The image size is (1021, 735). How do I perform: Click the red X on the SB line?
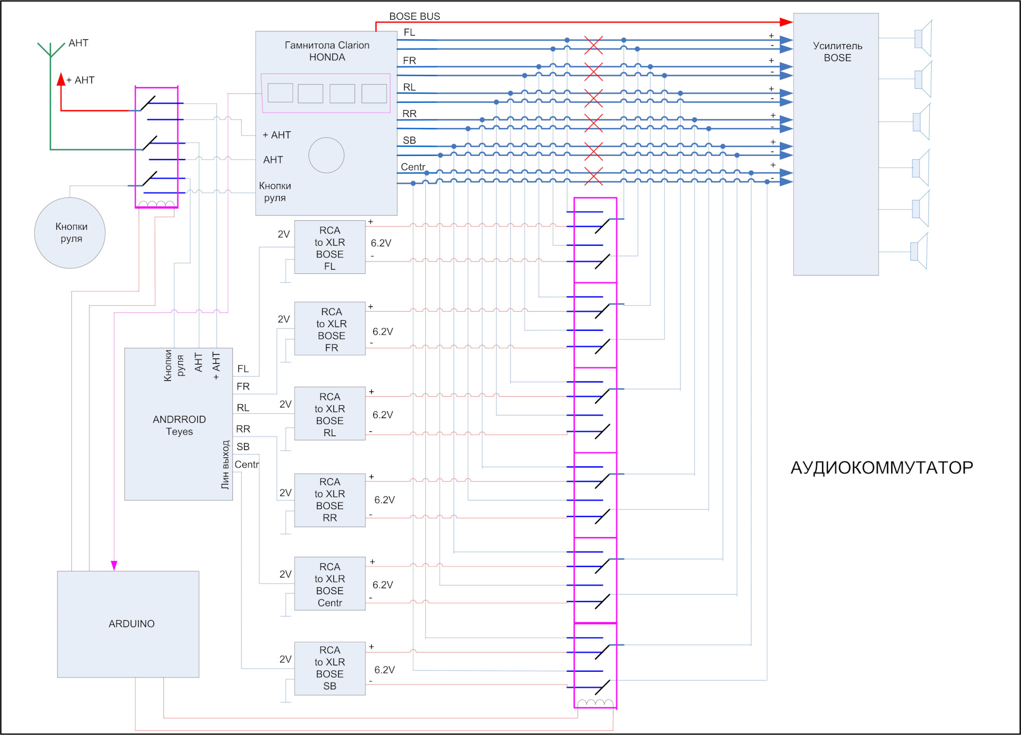click(x=593, y=151)
